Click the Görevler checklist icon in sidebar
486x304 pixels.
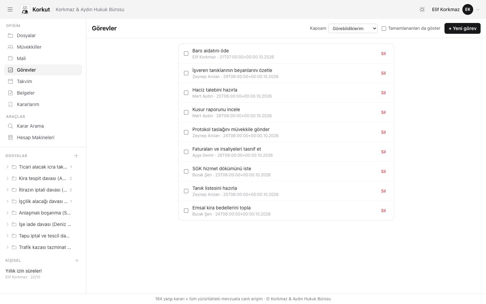10,70
